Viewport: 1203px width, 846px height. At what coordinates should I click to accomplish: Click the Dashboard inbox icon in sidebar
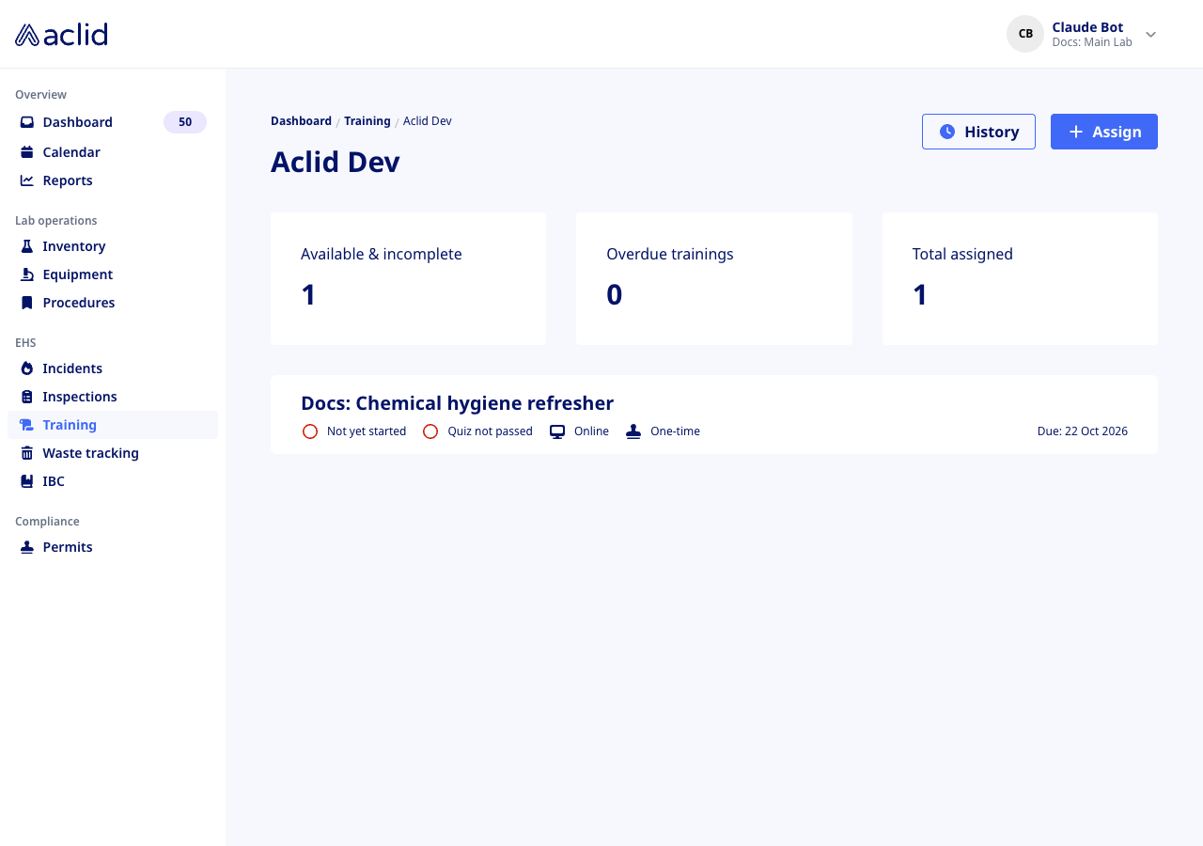tap(27, 122)
